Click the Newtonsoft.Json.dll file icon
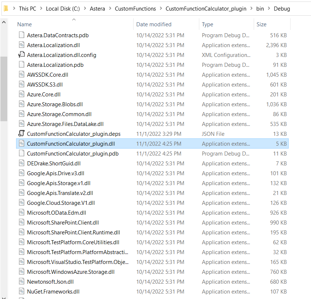The image size is (311, 299). 21,282
